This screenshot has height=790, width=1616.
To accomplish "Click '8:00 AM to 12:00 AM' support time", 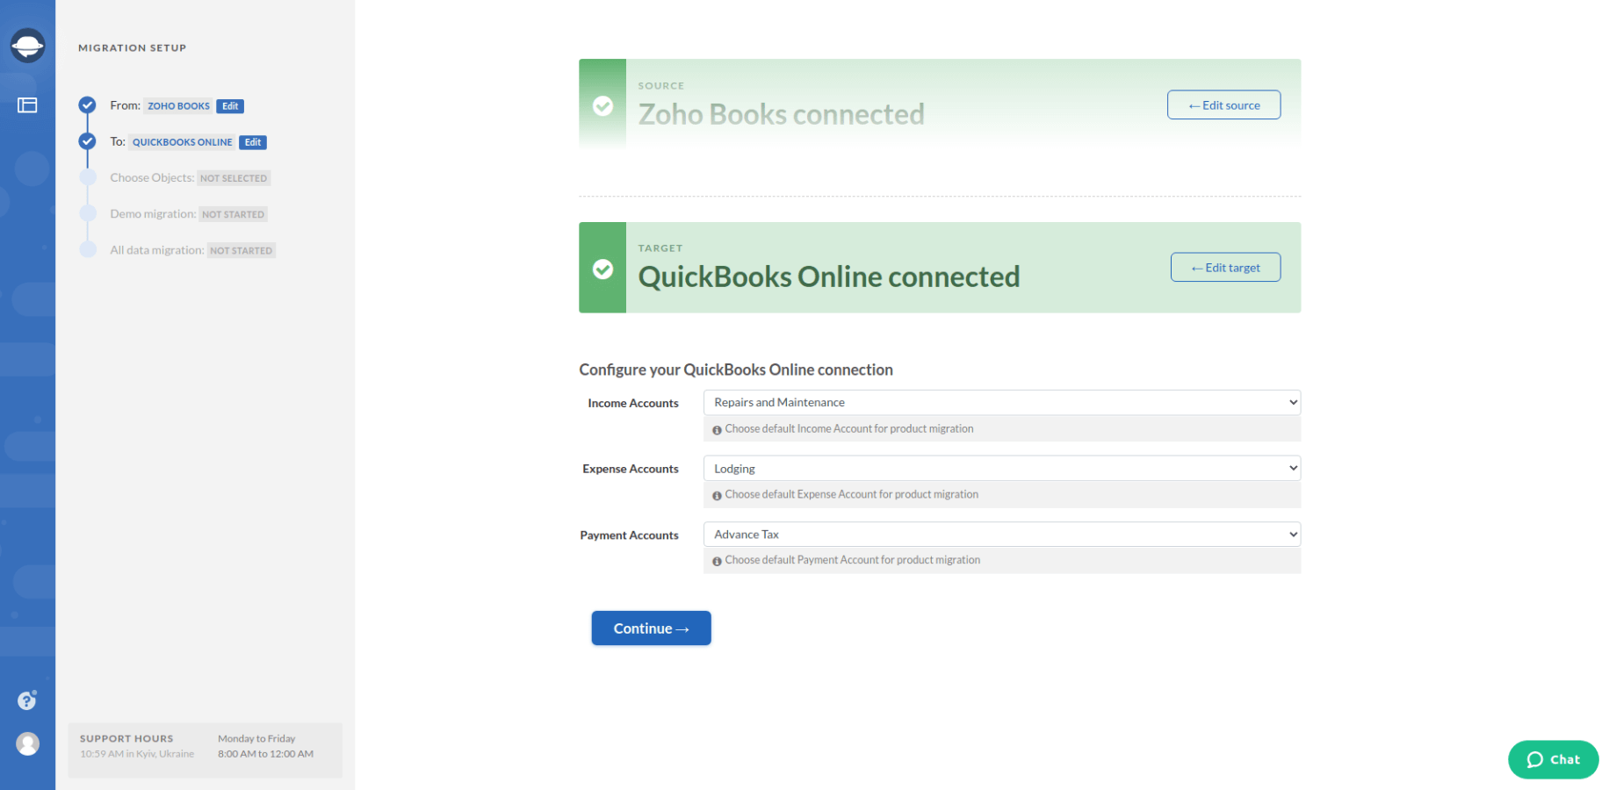I will pos(265,754).
